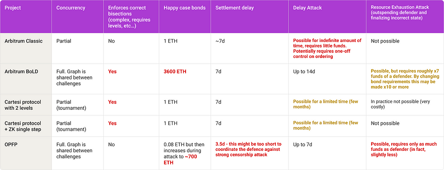Screen dimensions: 444x170
Task: Click the Project column header
Action: click(13, 8)
